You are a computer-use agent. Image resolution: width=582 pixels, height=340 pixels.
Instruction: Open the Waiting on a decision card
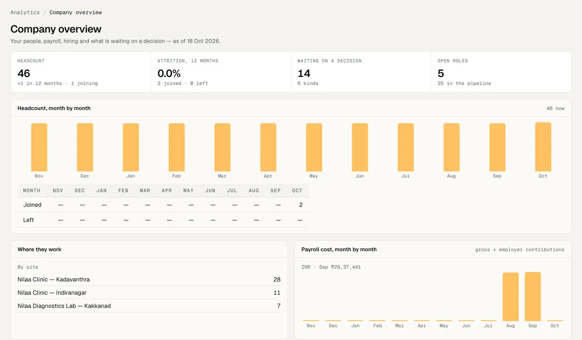point(361,72)
